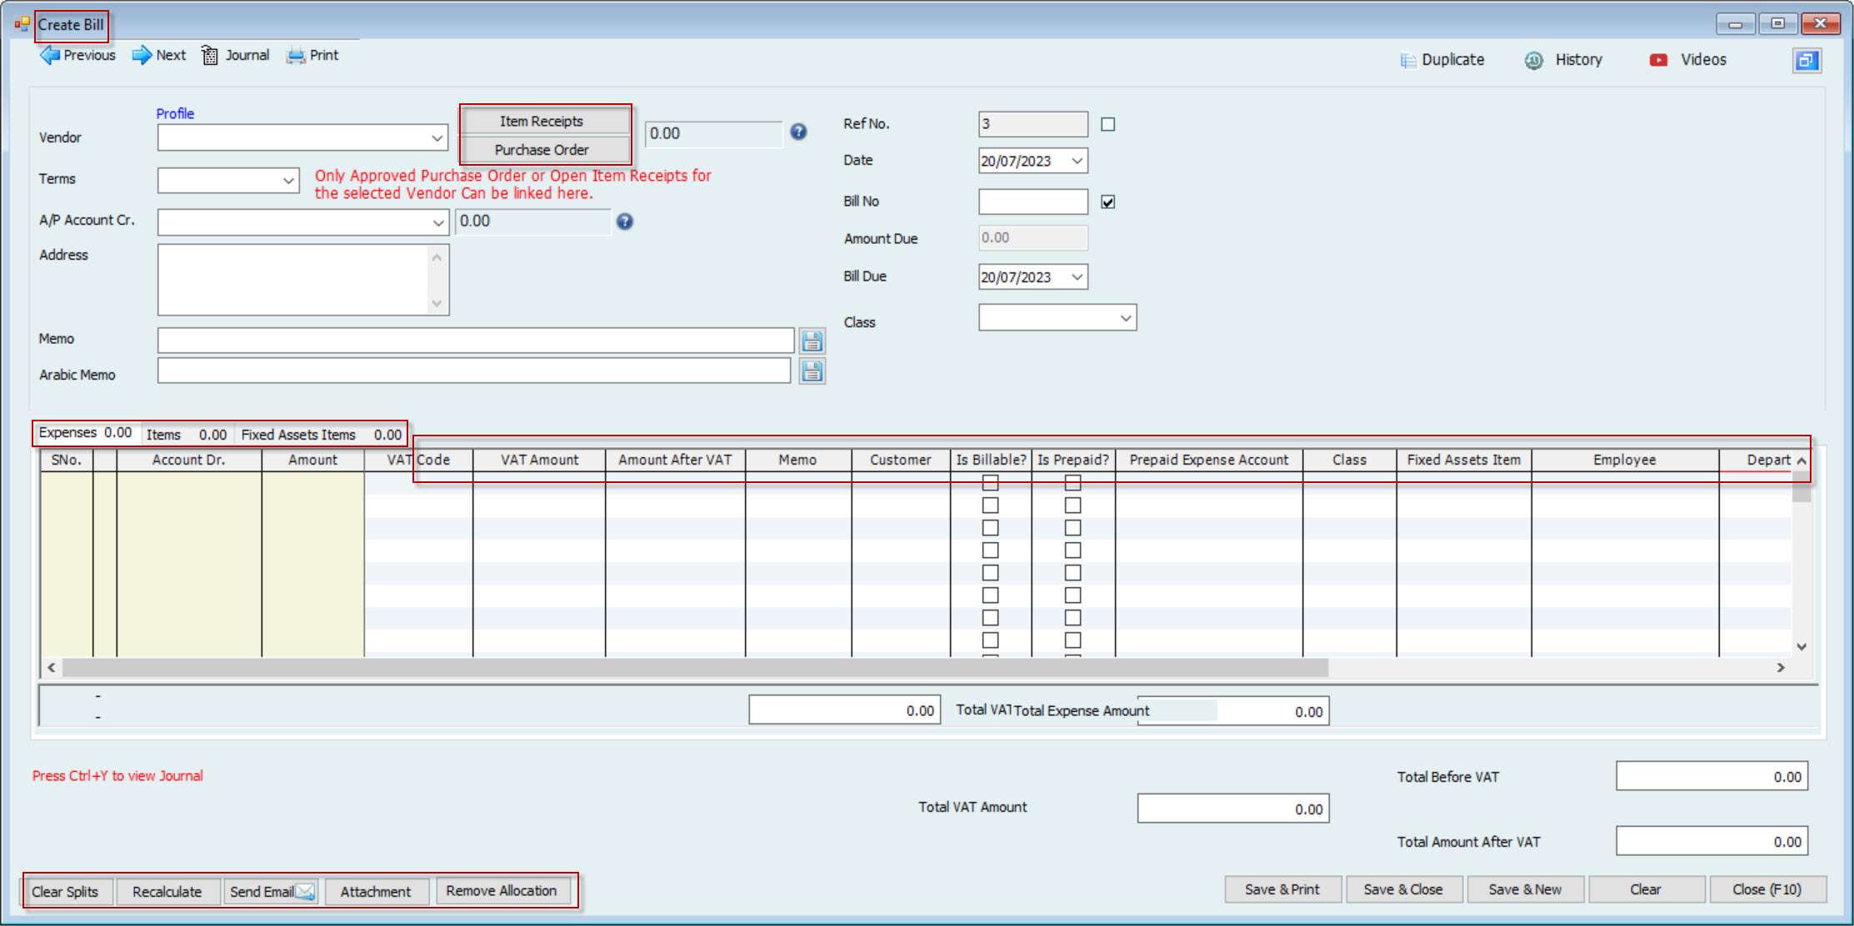This screenshot has height=926, width=1854.
Task: Open the Journal icon in toolbar
Action: click(210, 56)
